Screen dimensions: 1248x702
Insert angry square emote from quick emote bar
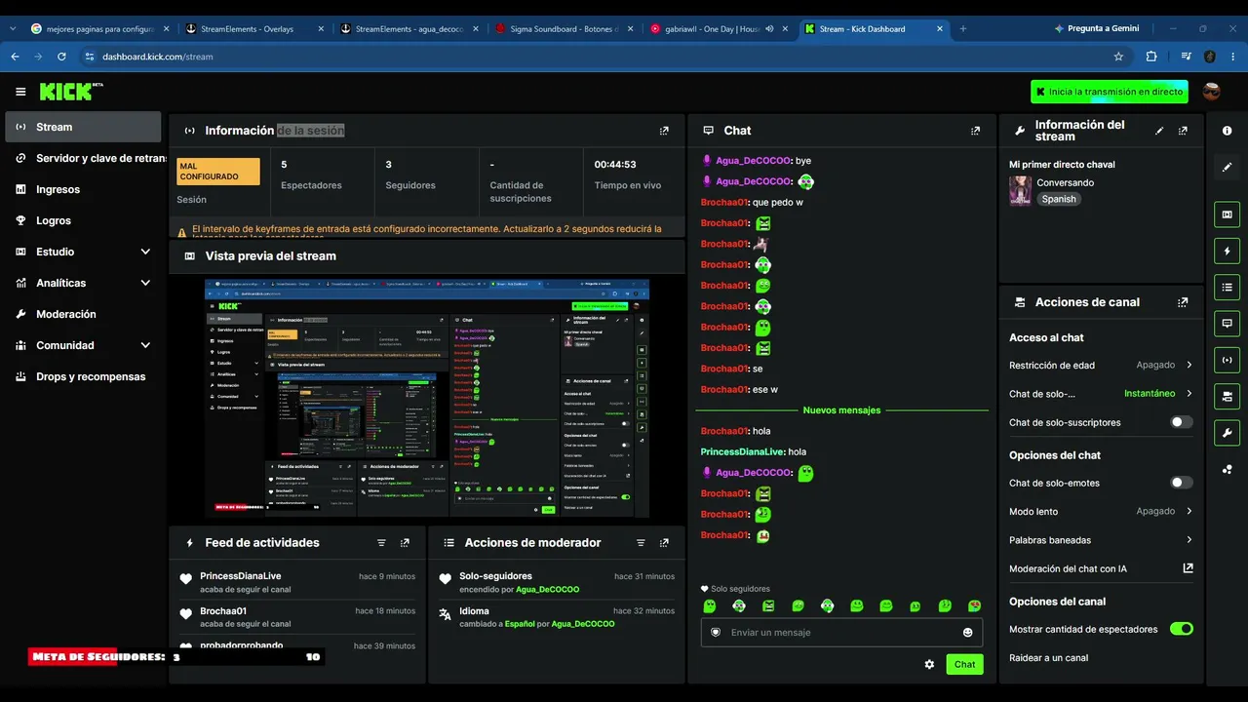point(768,606)
